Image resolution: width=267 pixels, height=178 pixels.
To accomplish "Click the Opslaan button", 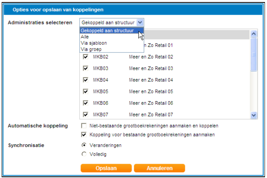I will (106, 168).
